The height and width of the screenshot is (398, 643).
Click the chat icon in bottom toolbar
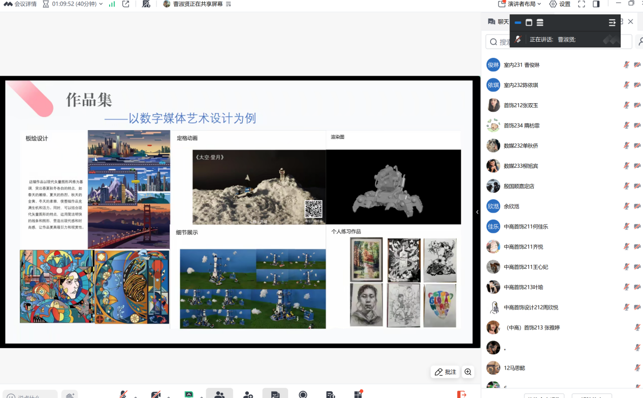pyautogui.click(x=275, y=394)
